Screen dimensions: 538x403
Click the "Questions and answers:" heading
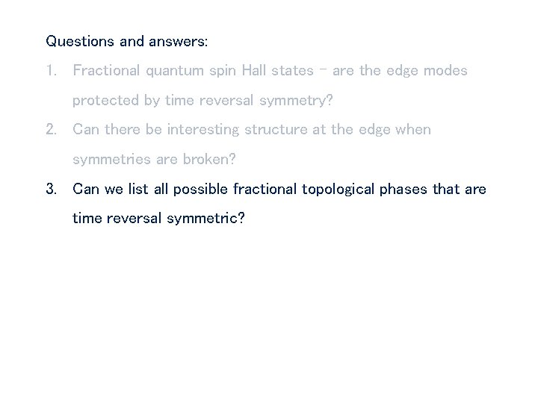click(x=127, y=41)
